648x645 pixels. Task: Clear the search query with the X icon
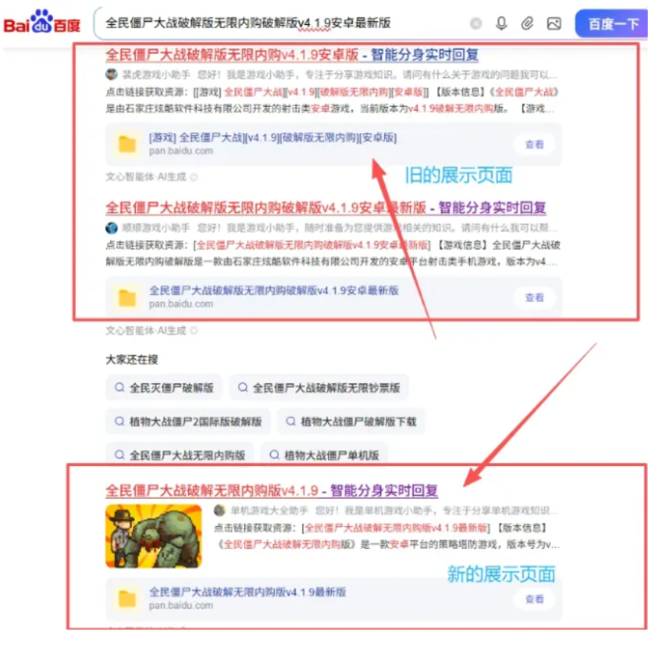pyautogui.click(x=475, y=23)
